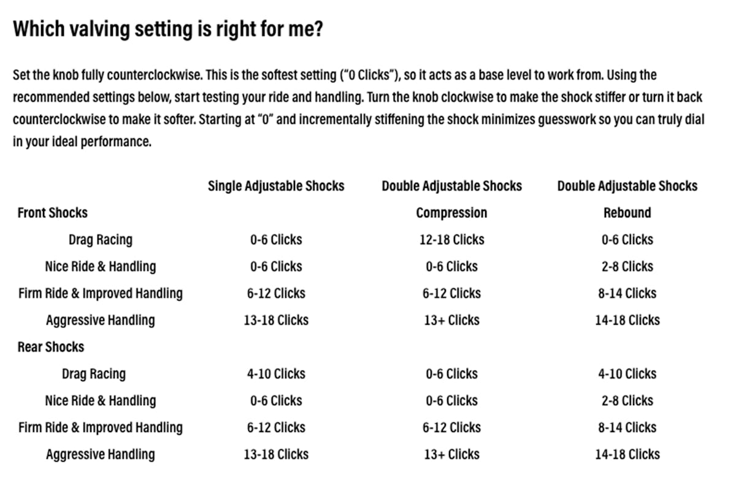
Task: Click the Drag Racing row under Rear Shocks
Action: tap(93, 374)
